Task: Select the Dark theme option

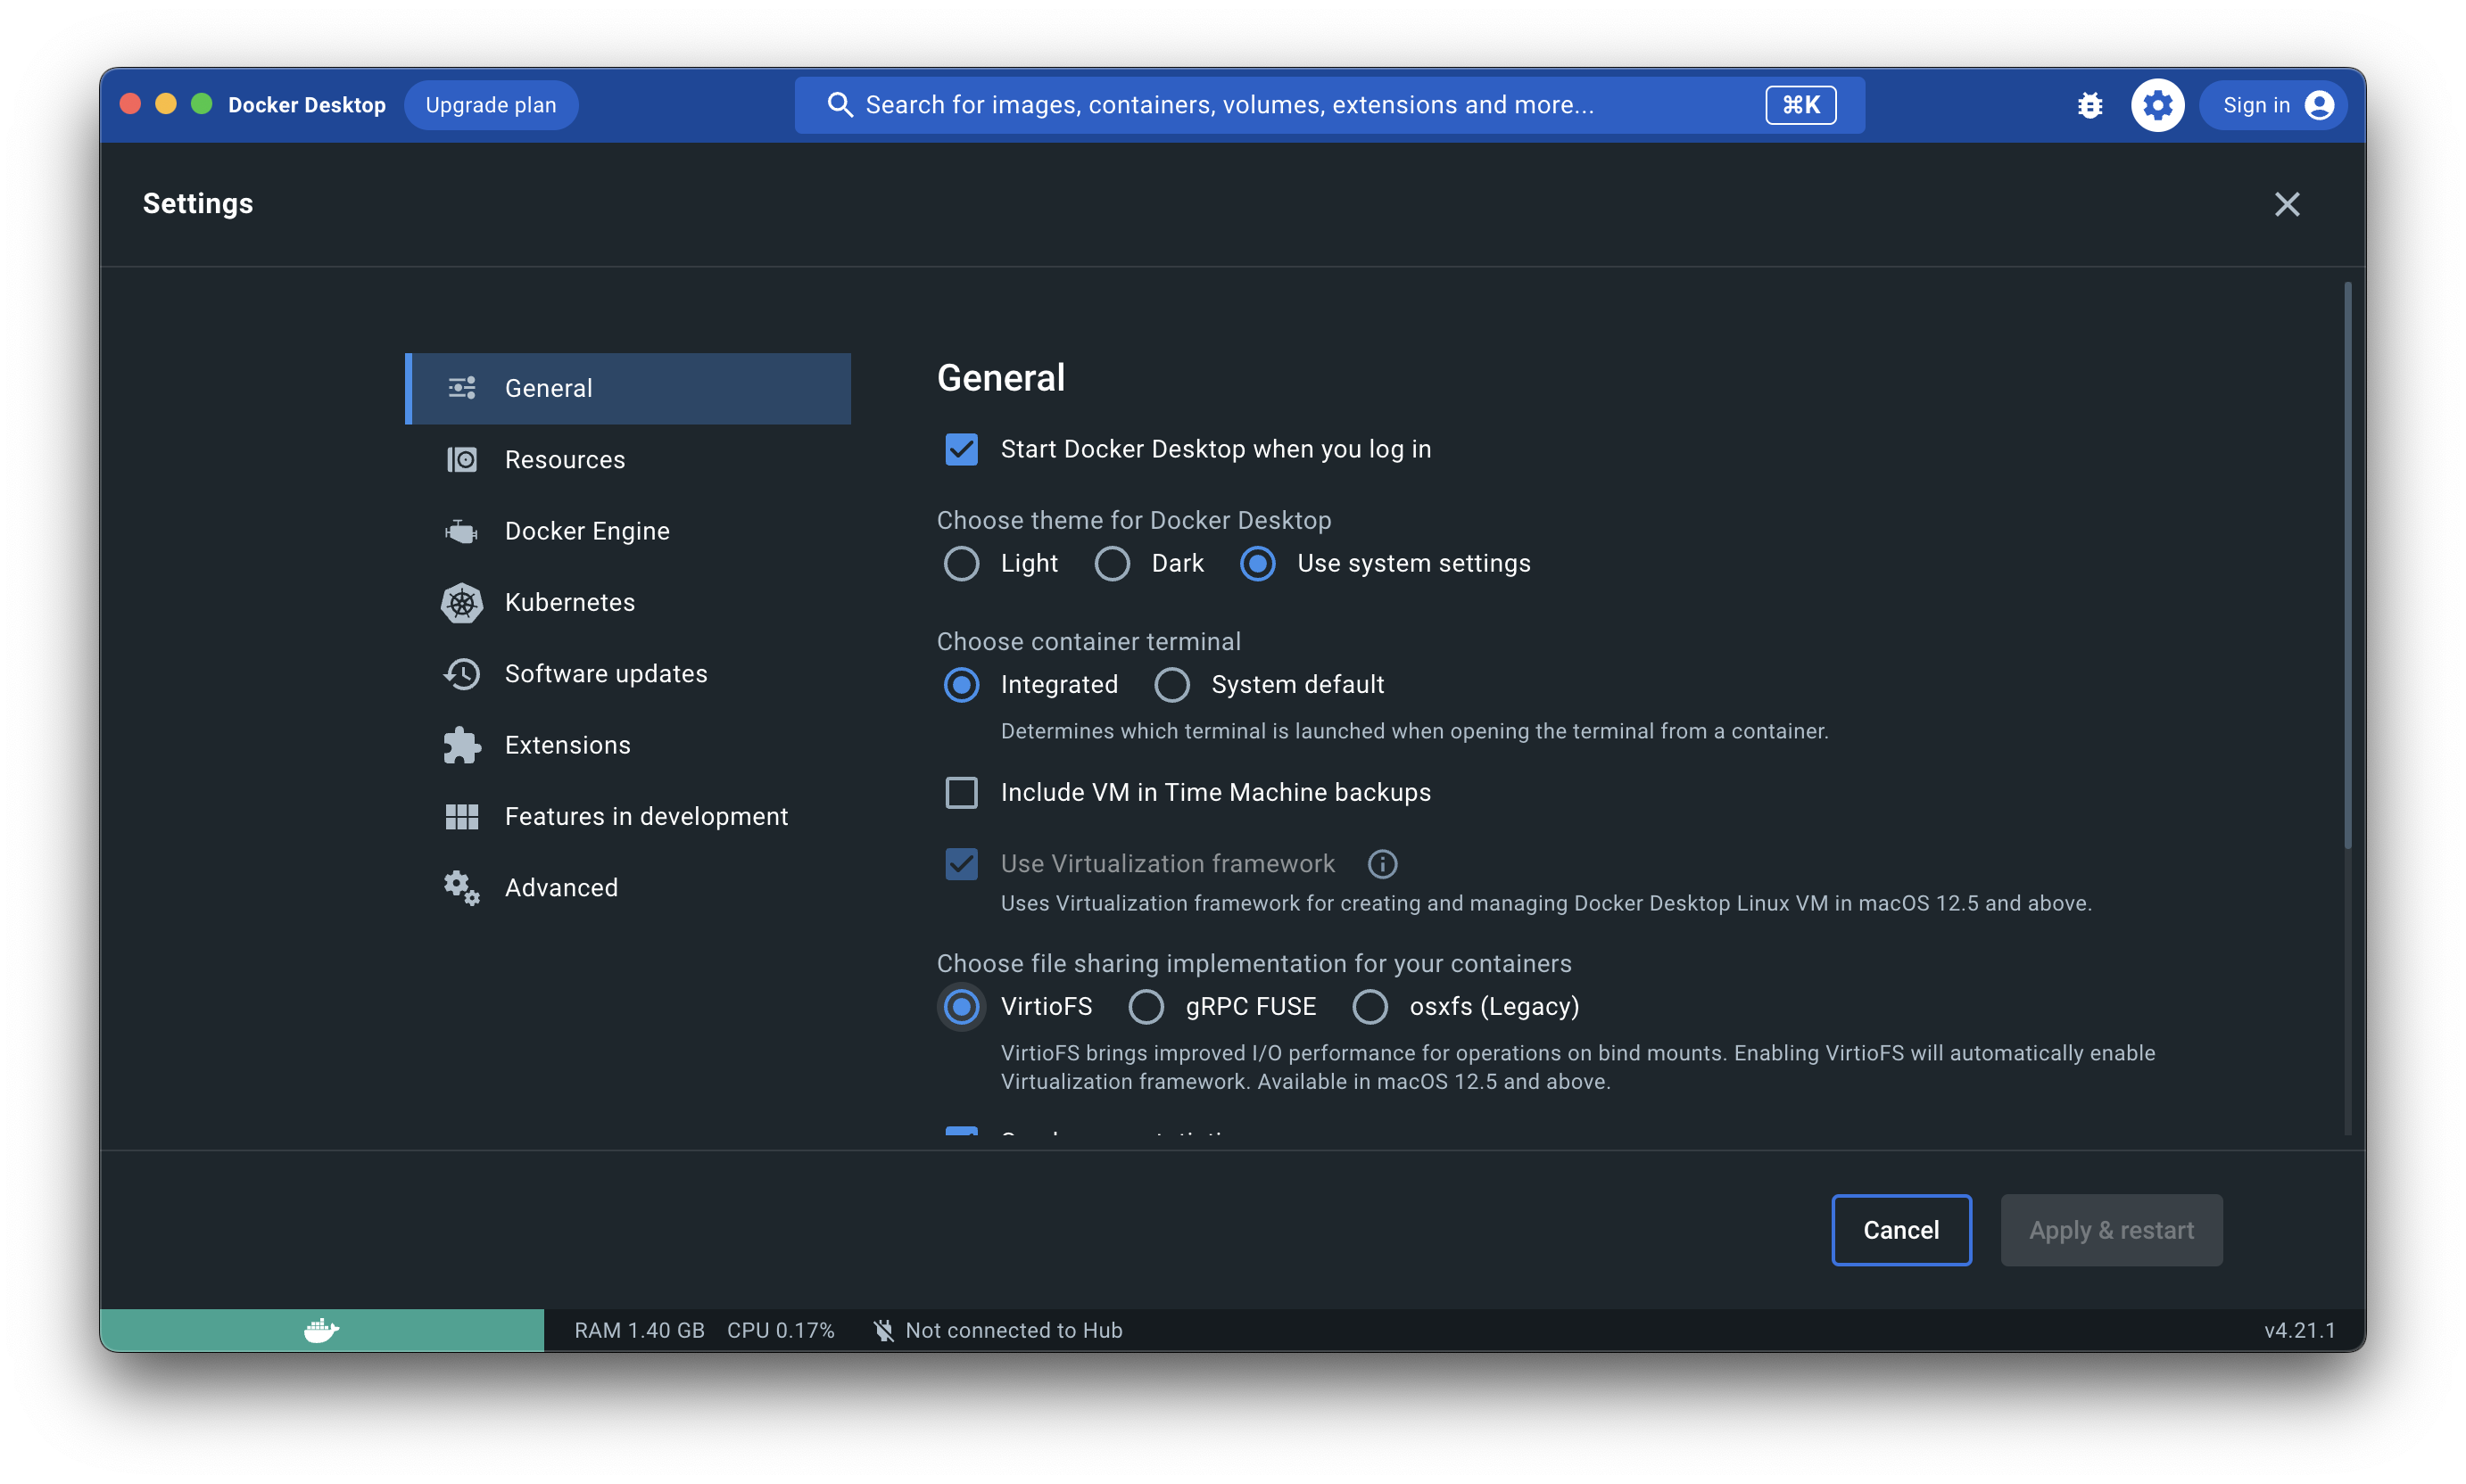Action: (1112, 563)
